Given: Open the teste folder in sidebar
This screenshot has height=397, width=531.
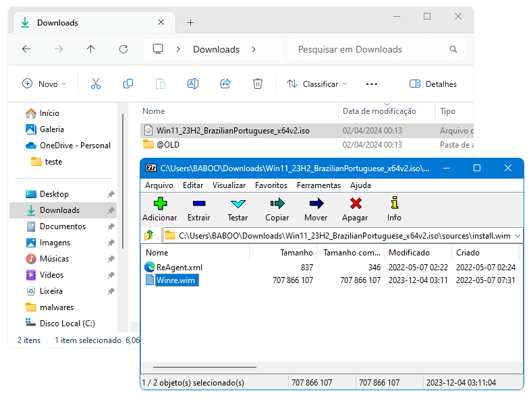Looking at the screenshot, I should point(47,162).
